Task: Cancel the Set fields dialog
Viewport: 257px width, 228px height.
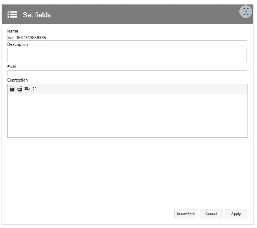Action: point(211,214)
